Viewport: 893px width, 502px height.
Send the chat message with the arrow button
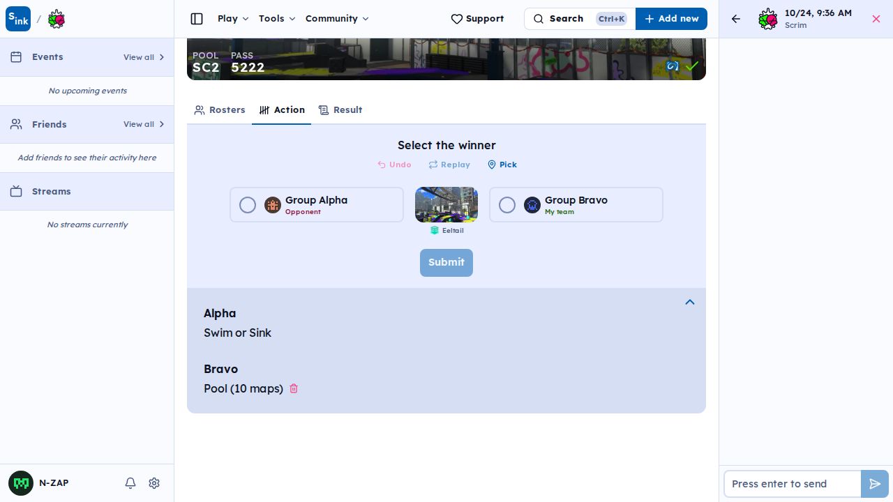click(875, 484)
